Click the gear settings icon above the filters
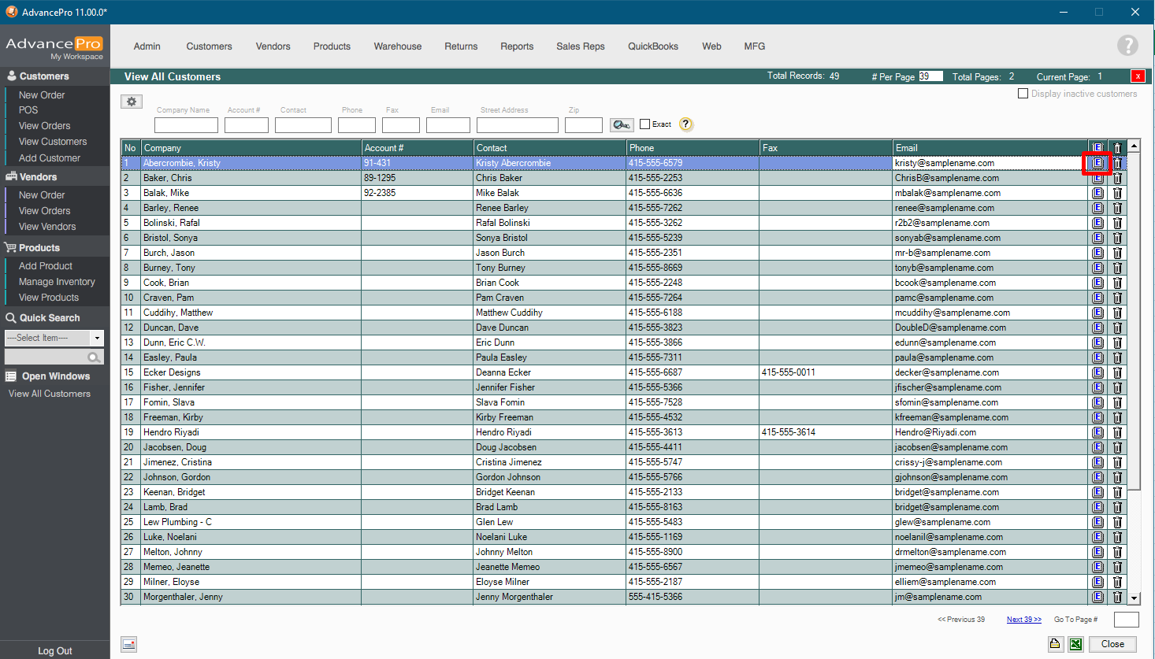This screenshot has height=659, width=1155. click(x=132, y=102)
